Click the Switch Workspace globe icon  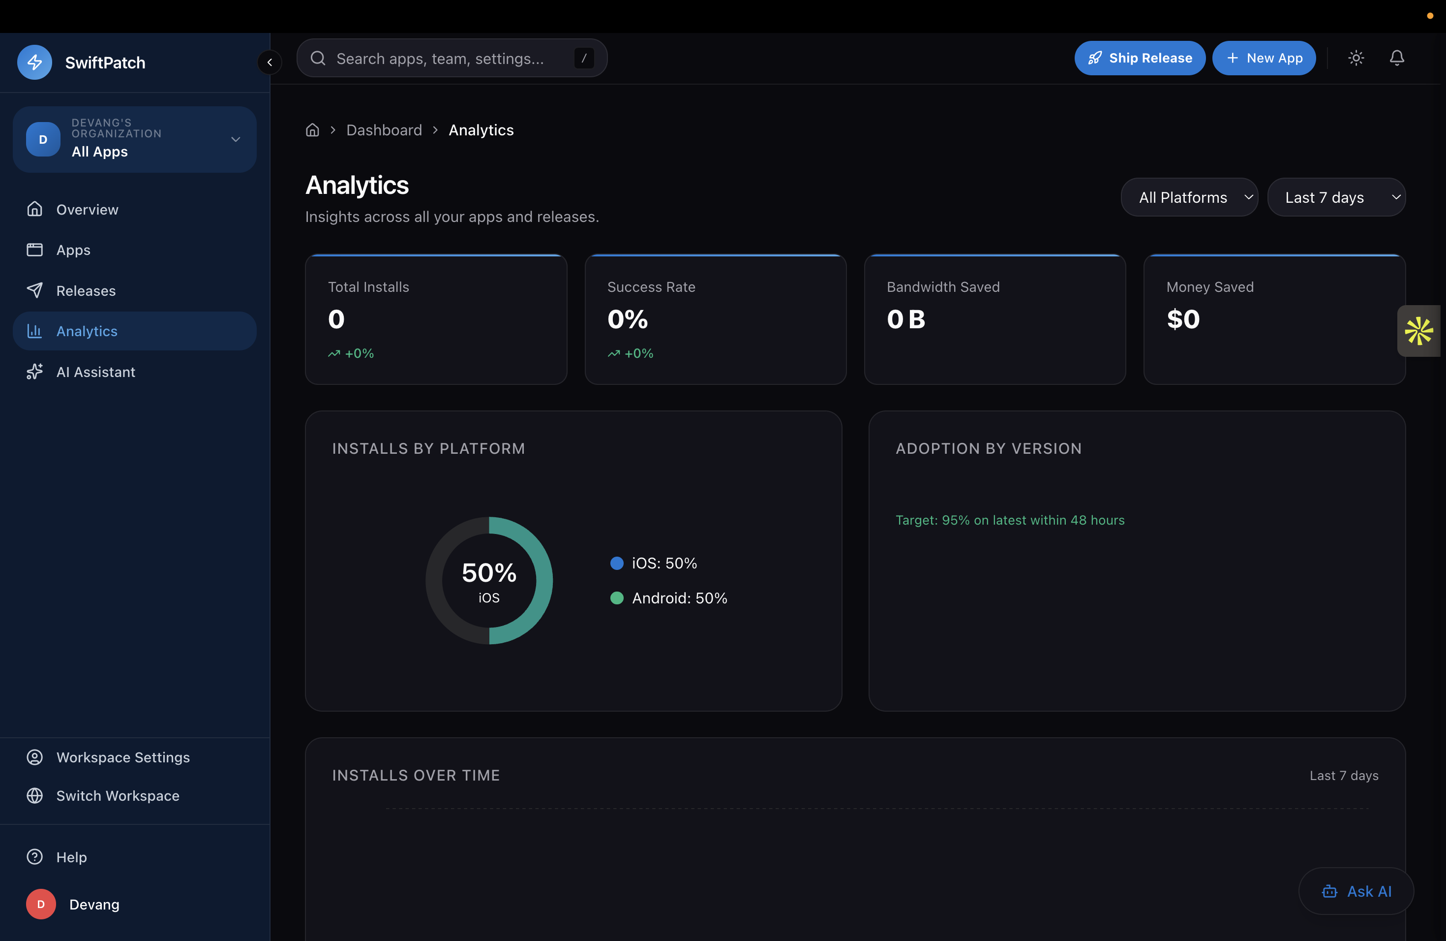pyautogui.click(x=34, y=795)
